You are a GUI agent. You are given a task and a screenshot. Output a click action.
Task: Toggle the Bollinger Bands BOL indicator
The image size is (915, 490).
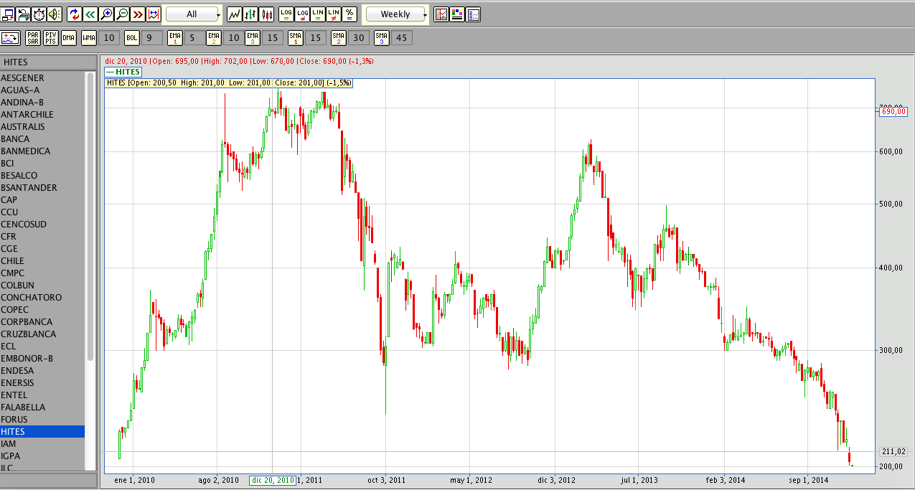(131, 38)
